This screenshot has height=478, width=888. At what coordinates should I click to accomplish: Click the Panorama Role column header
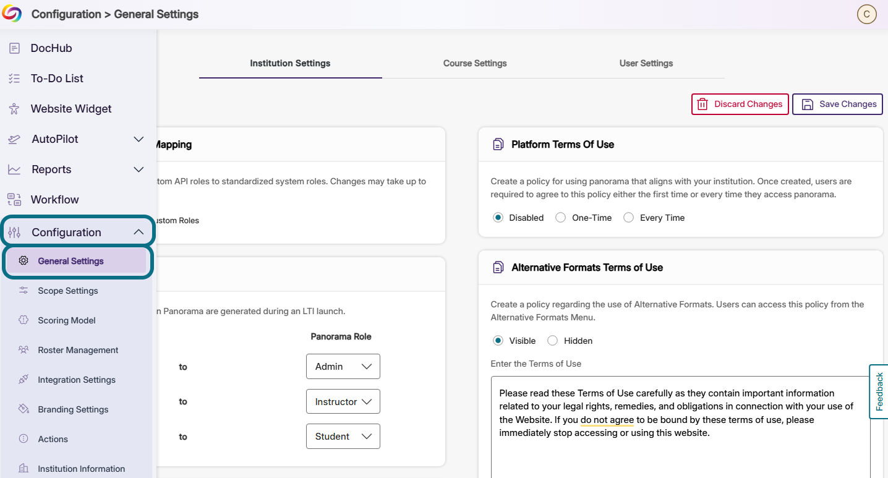tap(341, 336)
